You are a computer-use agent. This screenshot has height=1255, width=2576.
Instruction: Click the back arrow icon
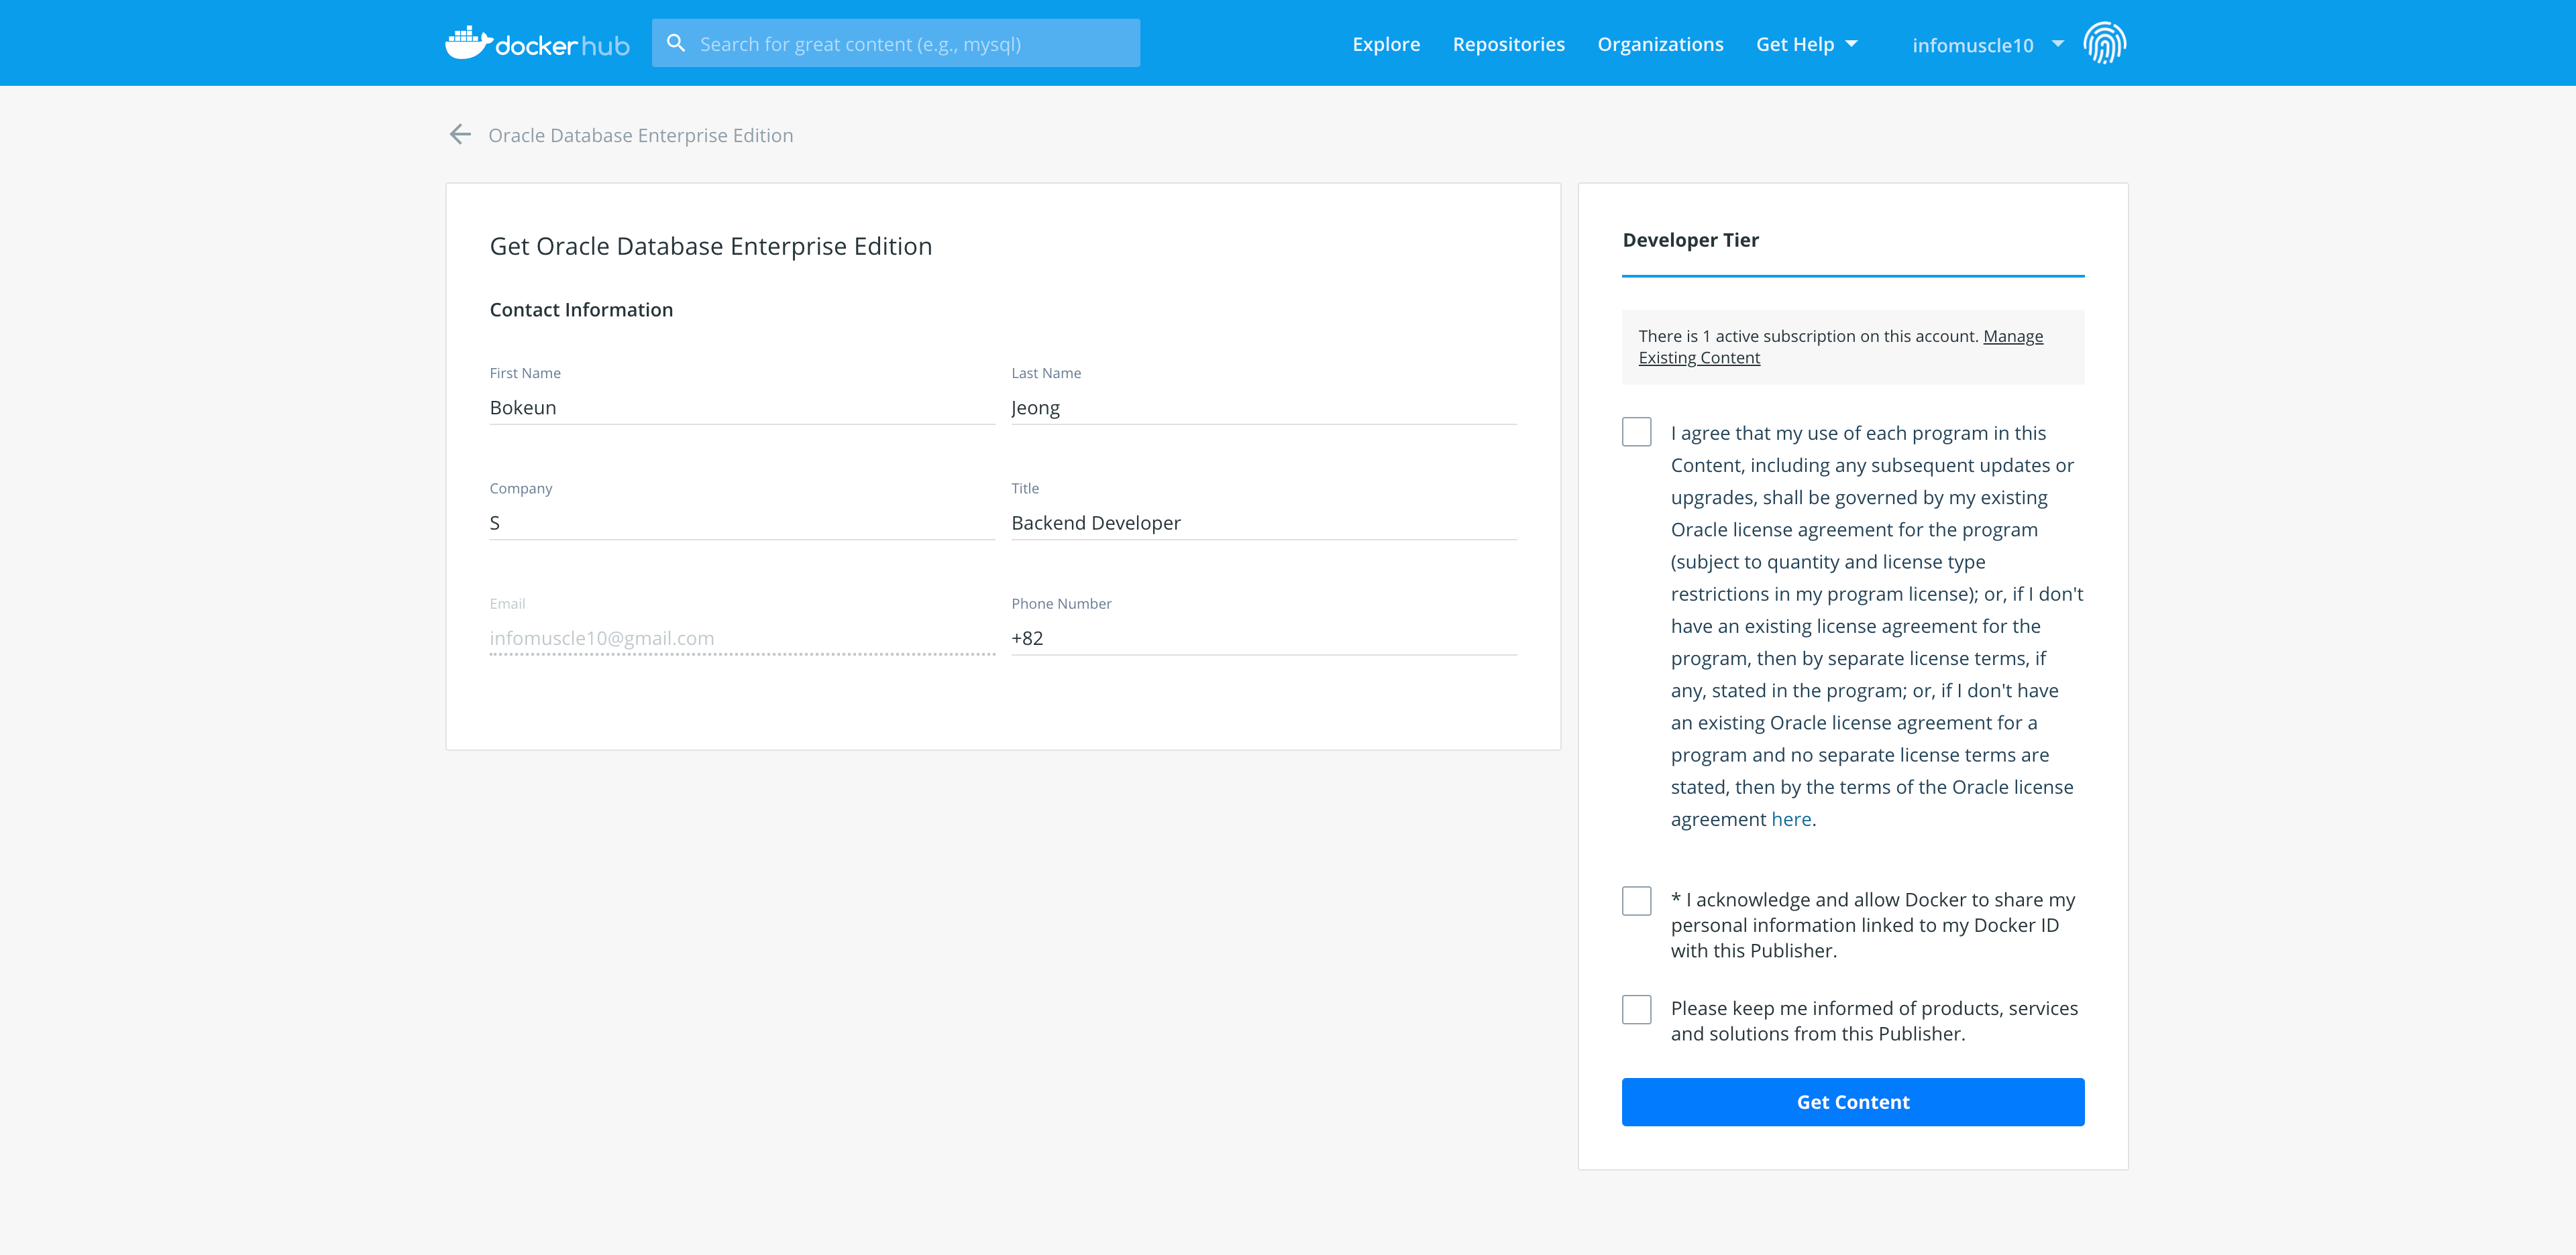[x=460, y=135]
